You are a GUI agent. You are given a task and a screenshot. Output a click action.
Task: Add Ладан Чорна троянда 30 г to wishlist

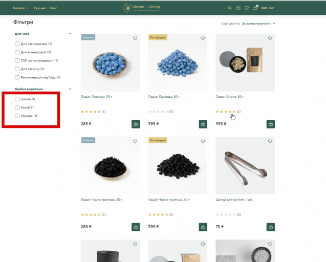tap(135, 141)
